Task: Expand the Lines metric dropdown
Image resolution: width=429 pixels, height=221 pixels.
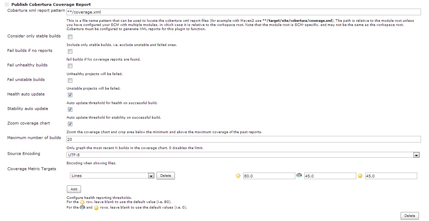Action: tap(112, 176)
